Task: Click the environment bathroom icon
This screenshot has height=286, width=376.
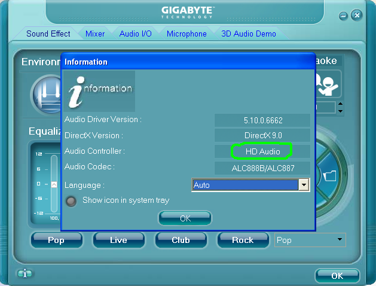Action: click(x=47, y=95)
